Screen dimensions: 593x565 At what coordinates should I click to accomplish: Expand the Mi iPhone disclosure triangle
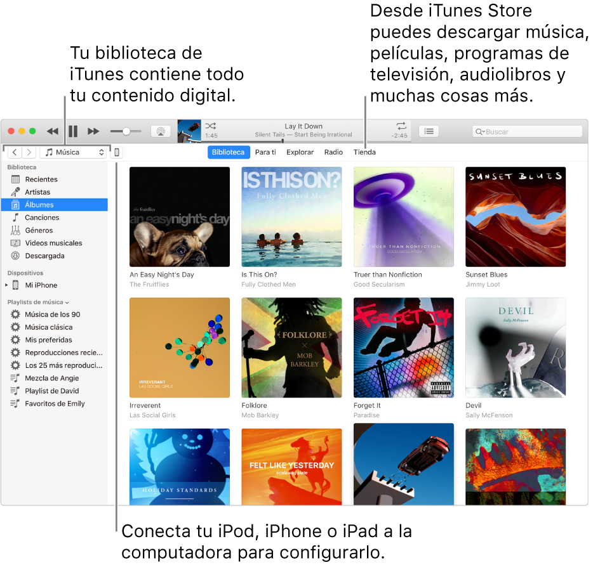coord(6,285)
